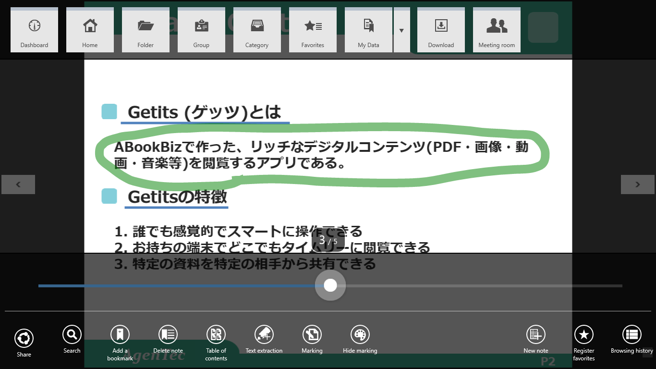Click the page slider handle

pyautogui.click(x=330, y=285)
